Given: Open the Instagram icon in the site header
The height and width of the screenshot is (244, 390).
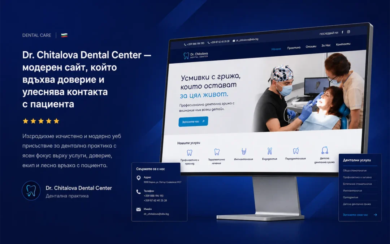Looking at the screenshot, I should click(348, 31).
